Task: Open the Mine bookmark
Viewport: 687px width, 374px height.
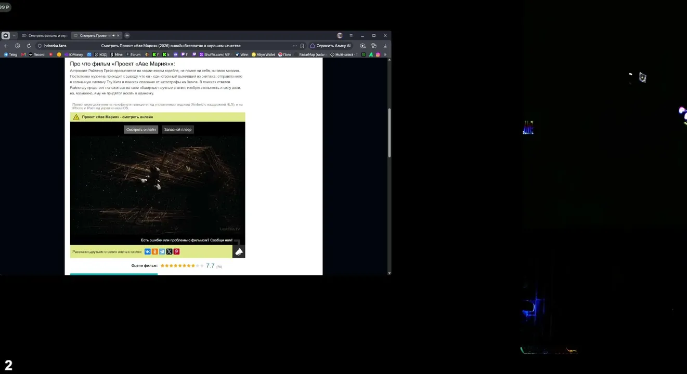Action: 116,55
